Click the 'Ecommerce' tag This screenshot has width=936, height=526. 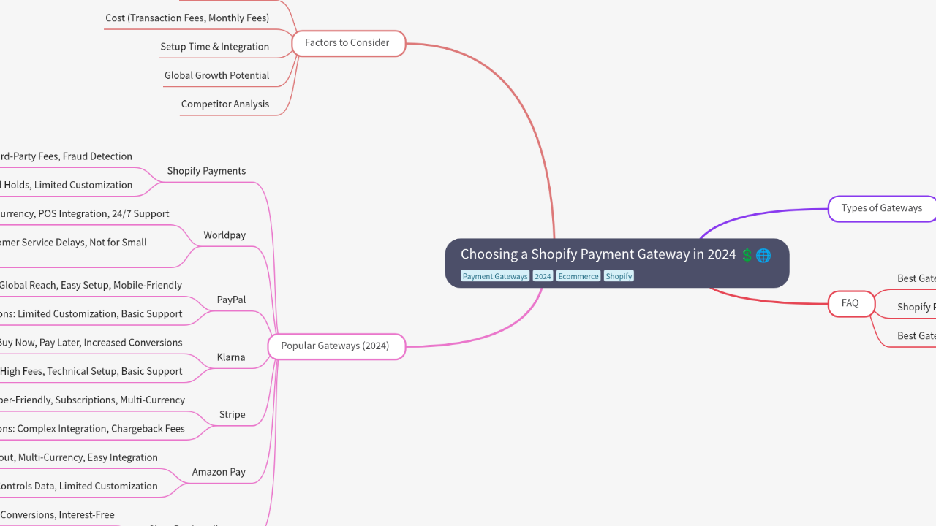pos(578,276)
